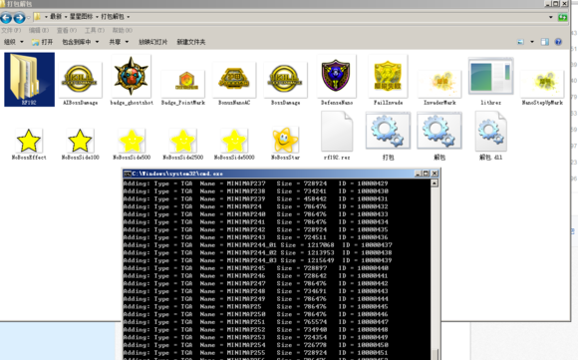
Task: Click the MINIMAP255 line in cmd output
Action: [256, 353]
